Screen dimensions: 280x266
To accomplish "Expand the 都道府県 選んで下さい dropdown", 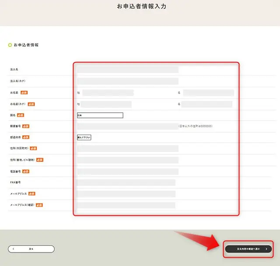I will point(84,137).
